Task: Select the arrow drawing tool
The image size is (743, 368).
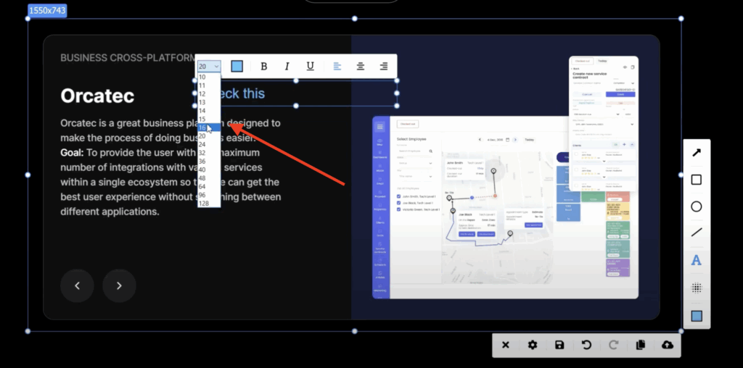Action: coord(696,153)
